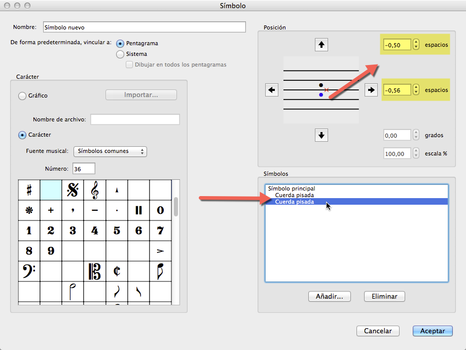Image resolution: width=466 pixels, height=350 pixels.
Task: Choose the bass clef symbol
Action: [29, 271]
